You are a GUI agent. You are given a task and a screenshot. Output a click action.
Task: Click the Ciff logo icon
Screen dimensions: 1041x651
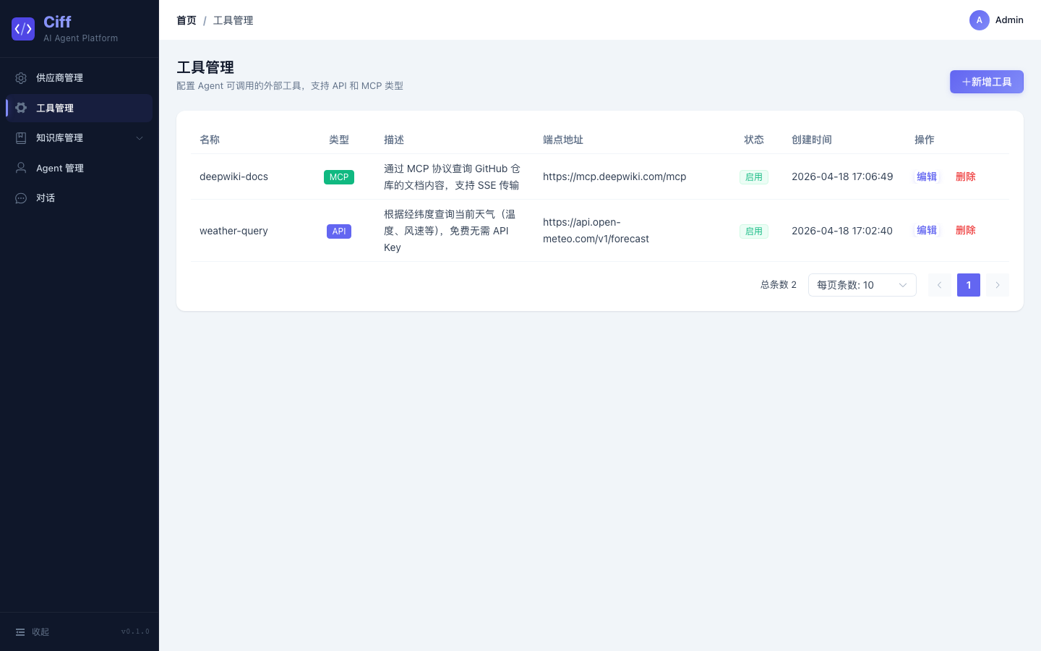pos(23,29)
